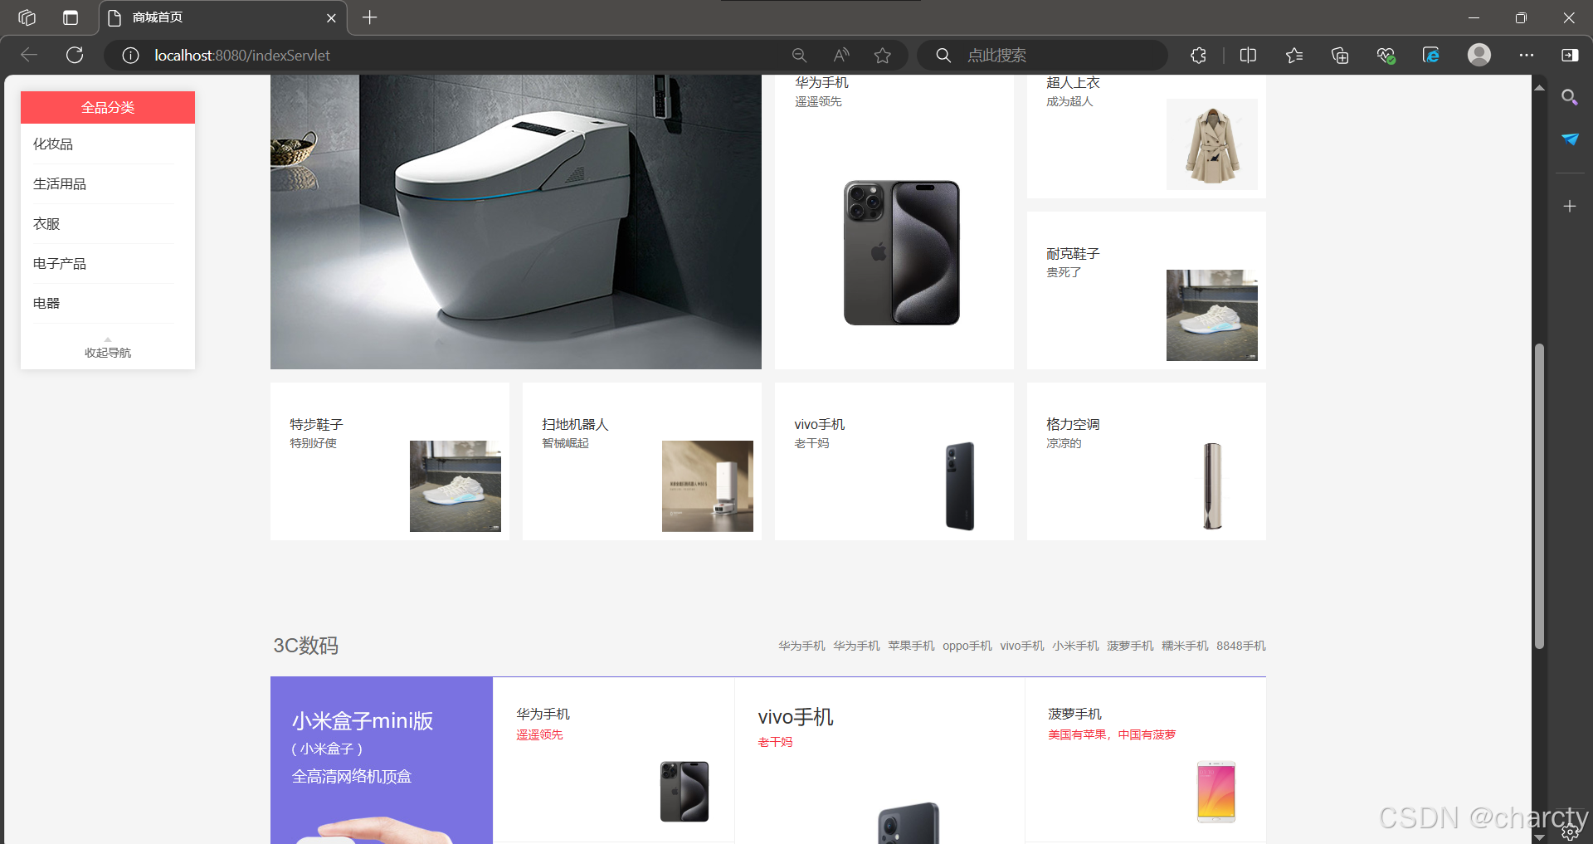The height and width of the screenshot is (844, 1593).
Task: Start Read Aloud from address bar
Action: click(841, 56)
